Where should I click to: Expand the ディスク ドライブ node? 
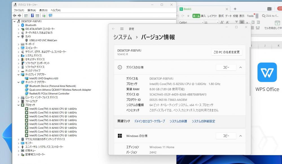pos(19,71)
